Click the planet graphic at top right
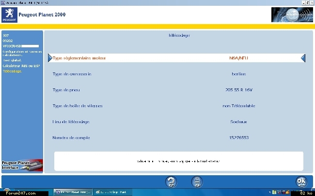Screen dimensions: 315x196 292,15
